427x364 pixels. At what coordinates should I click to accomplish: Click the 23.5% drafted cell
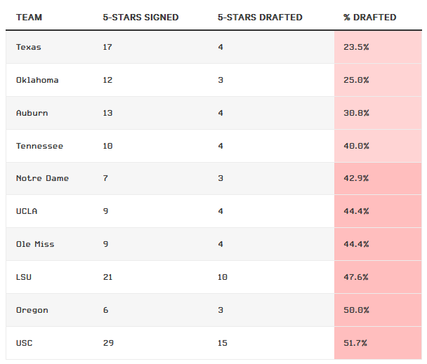(x=356, y=47)
